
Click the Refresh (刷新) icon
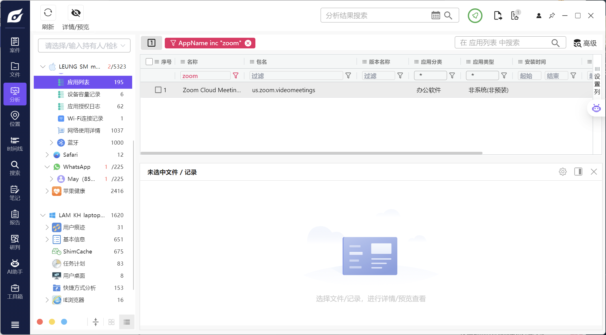pos(48,13)
